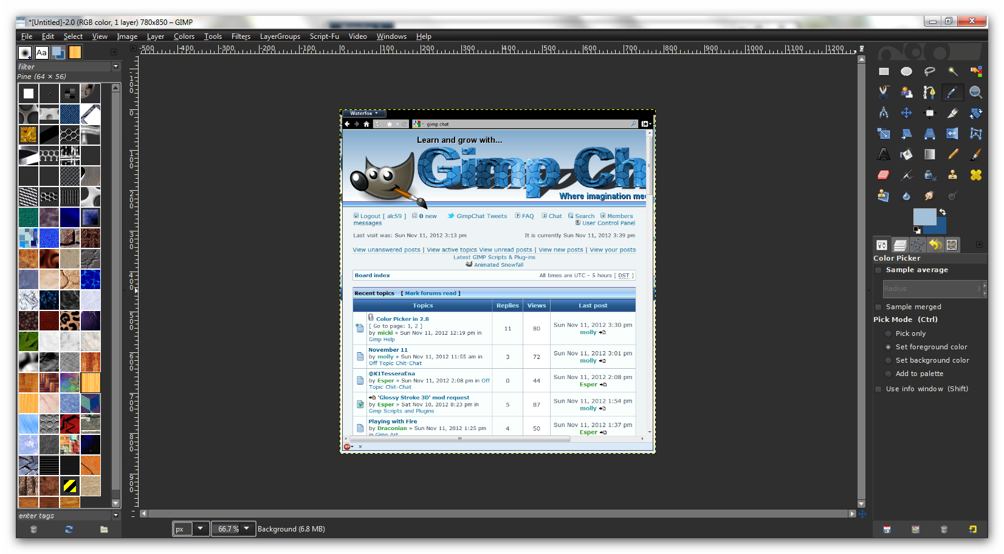Screen dimensions: 1004x554
Task: Open the Colors menu
Action: coord(184,36)
